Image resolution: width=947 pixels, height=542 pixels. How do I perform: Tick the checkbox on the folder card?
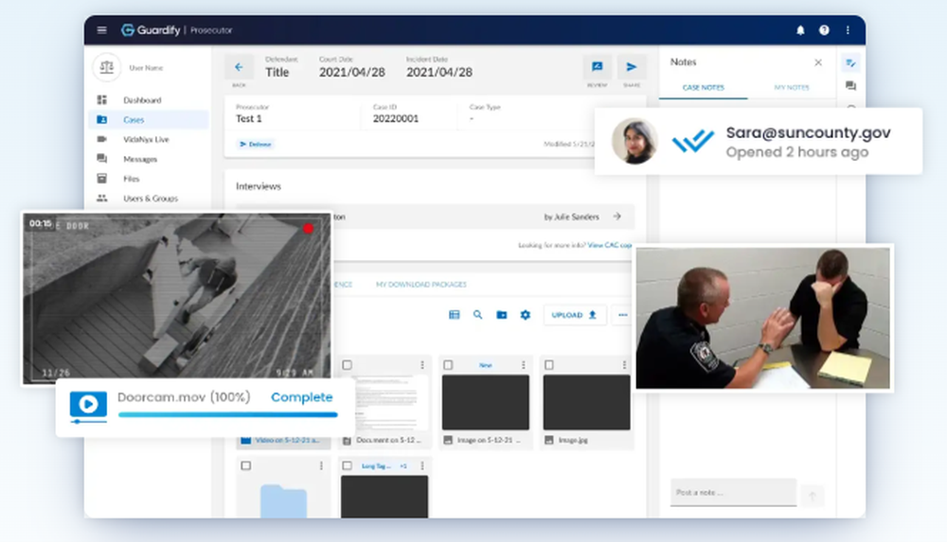point(246,466)
